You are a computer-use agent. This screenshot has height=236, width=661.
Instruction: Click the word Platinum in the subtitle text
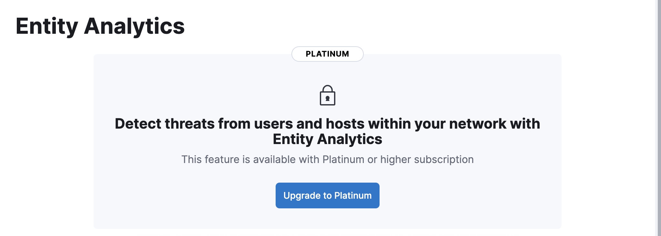(343, 159)
